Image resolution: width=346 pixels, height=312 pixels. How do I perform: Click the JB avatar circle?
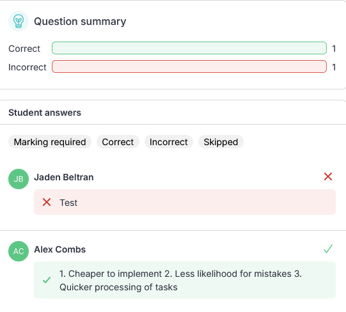pos(19,179)
